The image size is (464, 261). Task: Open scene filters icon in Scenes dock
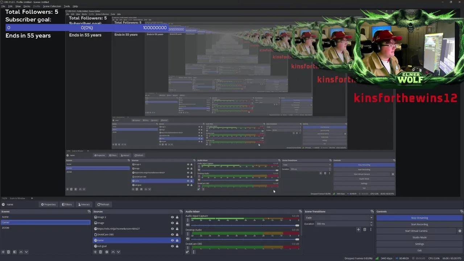(14, 252)
